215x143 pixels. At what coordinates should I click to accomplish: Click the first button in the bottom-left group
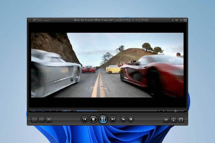coord(34,120)
